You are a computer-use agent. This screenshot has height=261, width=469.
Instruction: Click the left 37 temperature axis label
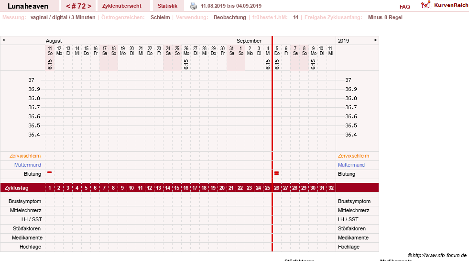pos(31,80)
